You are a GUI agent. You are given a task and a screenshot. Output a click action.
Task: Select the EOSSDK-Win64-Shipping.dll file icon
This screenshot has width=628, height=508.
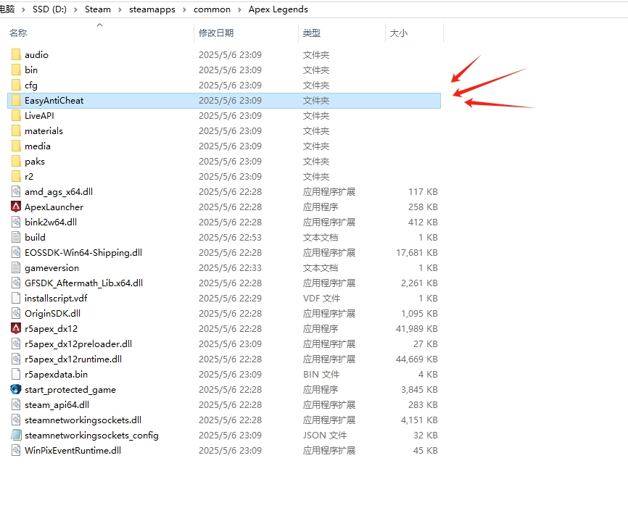point(16,253)
